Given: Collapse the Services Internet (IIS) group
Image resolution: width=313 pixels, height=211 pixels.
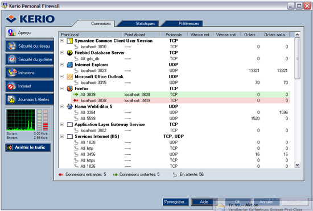Looking at the screenshot, I should (62, 136).
